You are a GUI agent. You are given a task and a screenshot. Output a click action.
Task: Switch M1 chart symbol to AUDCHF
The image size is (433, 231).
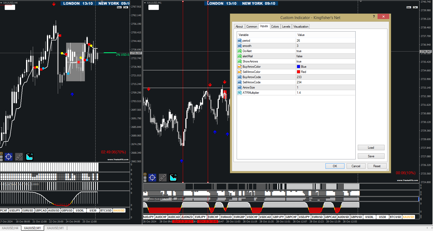161,217
